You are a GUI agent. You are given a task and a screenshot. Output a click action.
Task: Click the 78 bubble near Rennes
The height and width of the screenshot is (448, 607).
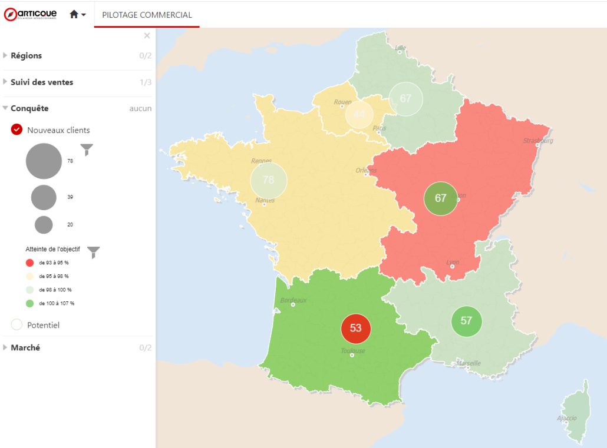tap(268, 180)
